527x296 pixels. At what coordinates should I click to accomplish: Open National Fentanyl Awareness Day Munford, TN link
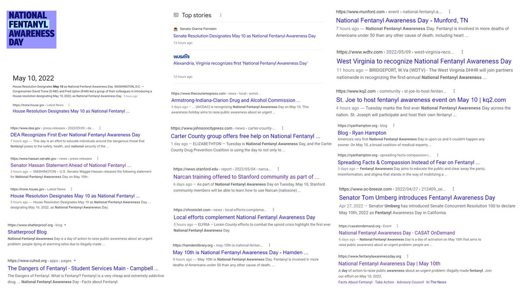402,21
